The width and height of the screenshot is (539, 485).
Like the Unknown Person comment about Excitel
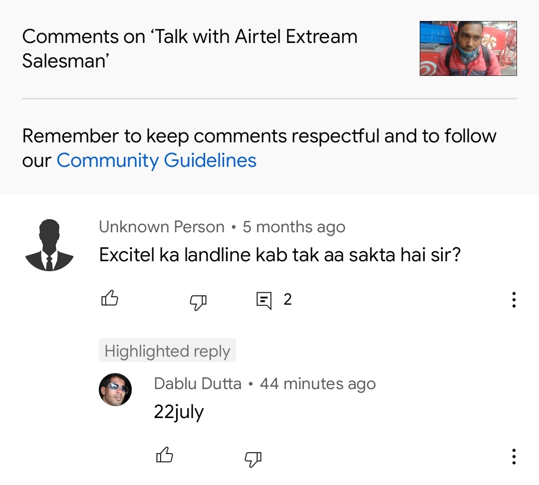(x=110, y=299)
